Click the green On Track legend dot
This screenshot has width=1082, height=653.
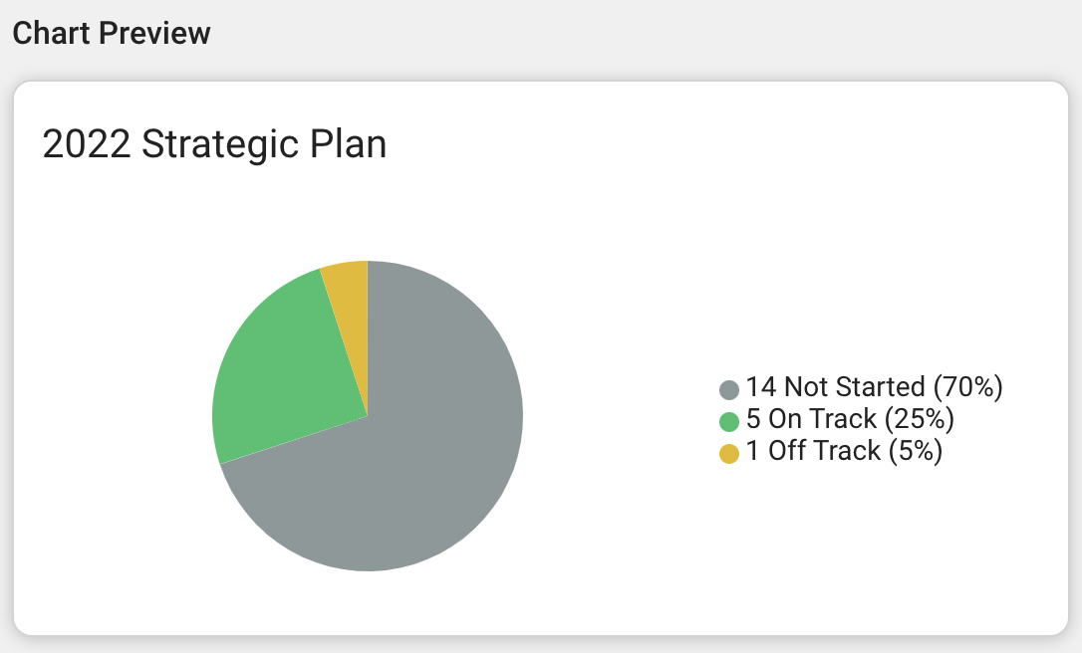[729, 421]
